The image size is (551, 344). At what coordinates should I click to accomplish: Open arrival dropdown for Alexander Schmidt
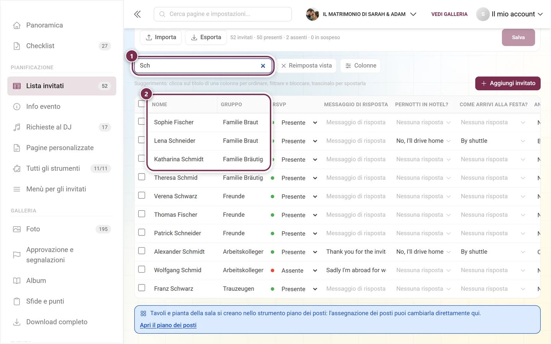click(494, 252)
